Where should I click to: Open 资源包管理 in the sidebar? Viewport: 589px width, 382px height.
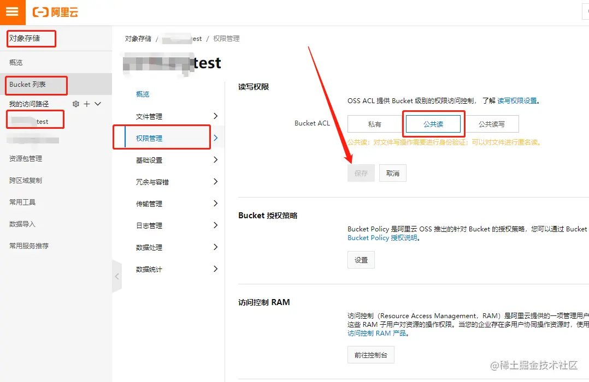(x=26, y=158)
